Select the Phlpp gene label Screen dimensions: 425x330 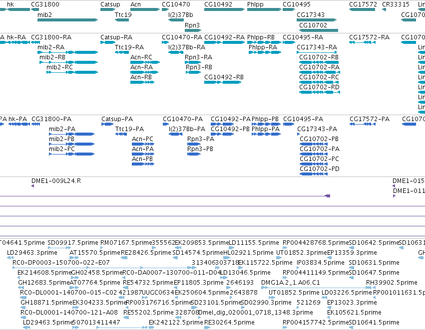tap(255, 4)
